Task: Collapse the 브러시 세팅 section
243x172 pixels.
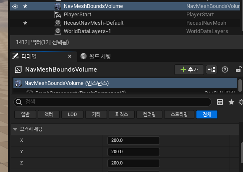Action: [x=15, y=129]
